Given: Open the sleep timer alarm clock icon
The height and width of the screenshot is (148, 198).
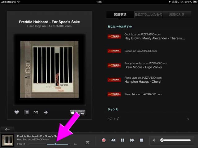Looking at the screenshot, I should (x=87, y=142).
